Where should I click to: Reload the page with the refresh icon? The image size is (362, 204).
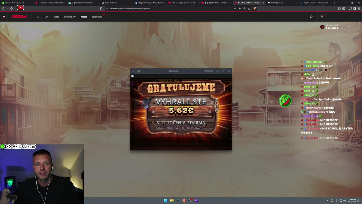pos(11,8)
